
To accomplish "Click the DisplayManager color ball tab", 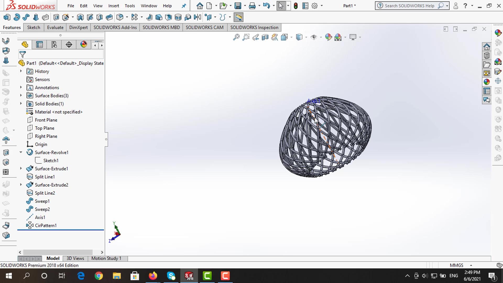I will click(x=84, y=45).
